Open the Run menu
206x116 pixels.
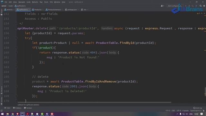coord(41,2)
